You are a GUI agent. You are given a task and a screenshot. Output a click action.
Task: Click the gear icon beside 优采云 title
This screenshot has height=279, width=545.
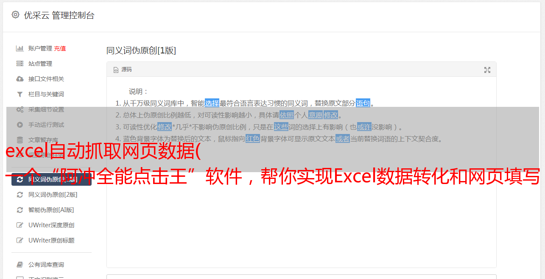tap(16, 15)
